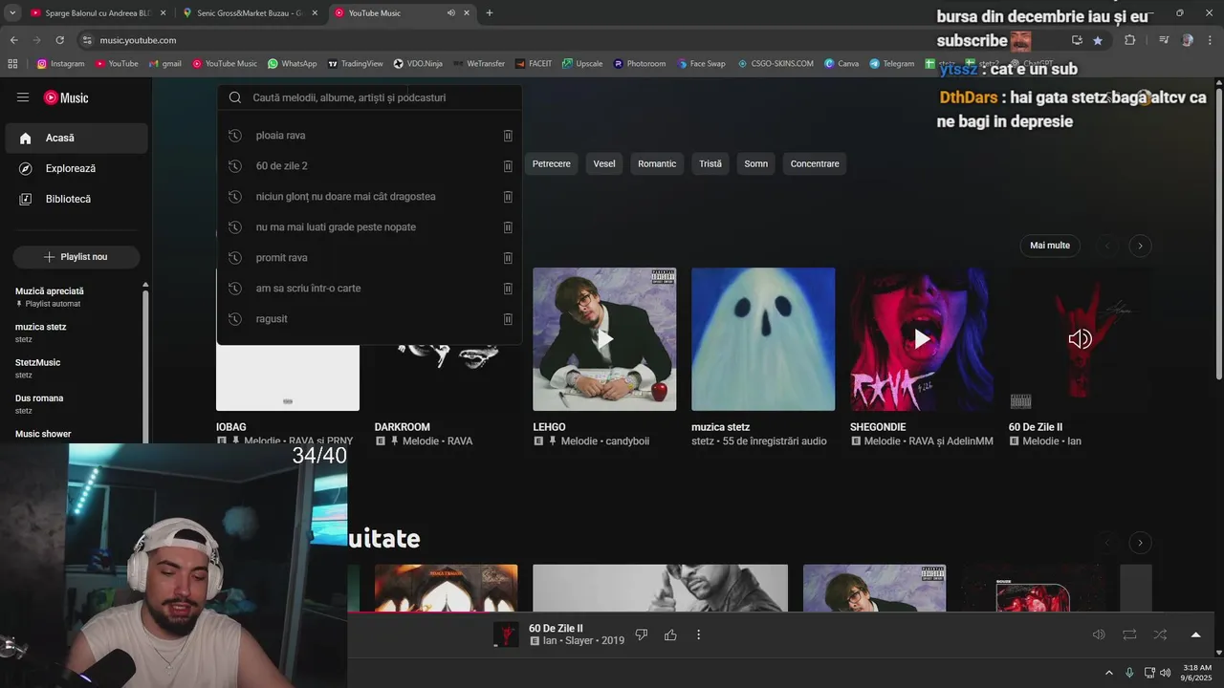Viewport: 1224px width, 688px height.
Task: Click the YouTube Music logo
Action: click(x=66, y=97)
